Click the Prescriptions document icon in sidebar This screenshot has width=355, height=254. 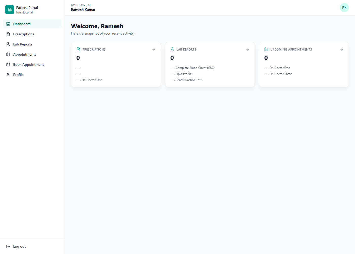tap(8, 34)
